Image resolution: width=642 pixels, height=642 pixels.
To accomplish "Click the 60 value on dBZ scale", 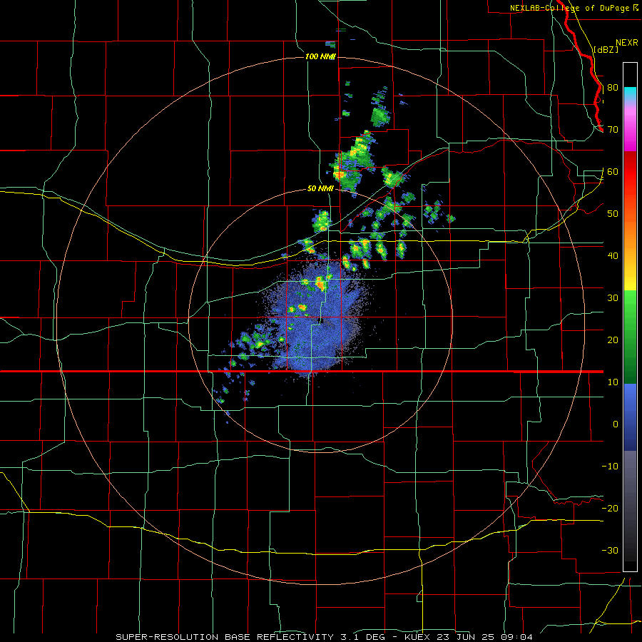I will [x=613, y=171].
